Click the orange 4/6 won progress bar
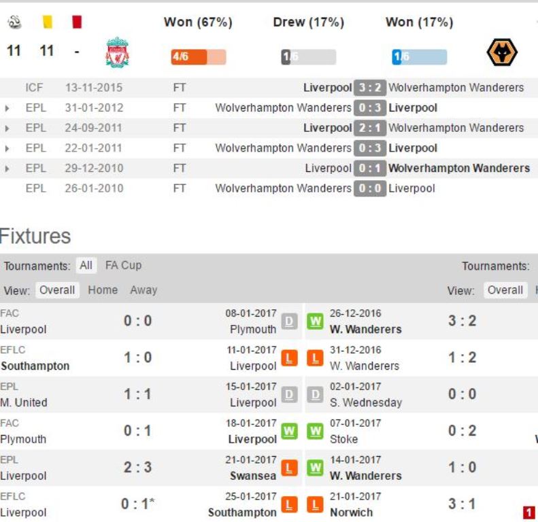This screenshot has width=538, height=522. [199, 57]
